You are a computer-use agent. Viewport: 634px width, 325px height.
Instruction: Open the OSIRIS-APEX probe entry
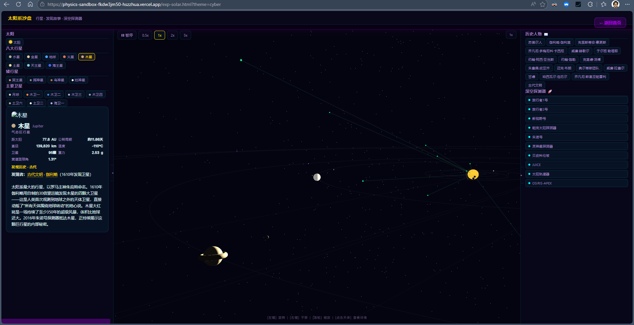577,183
